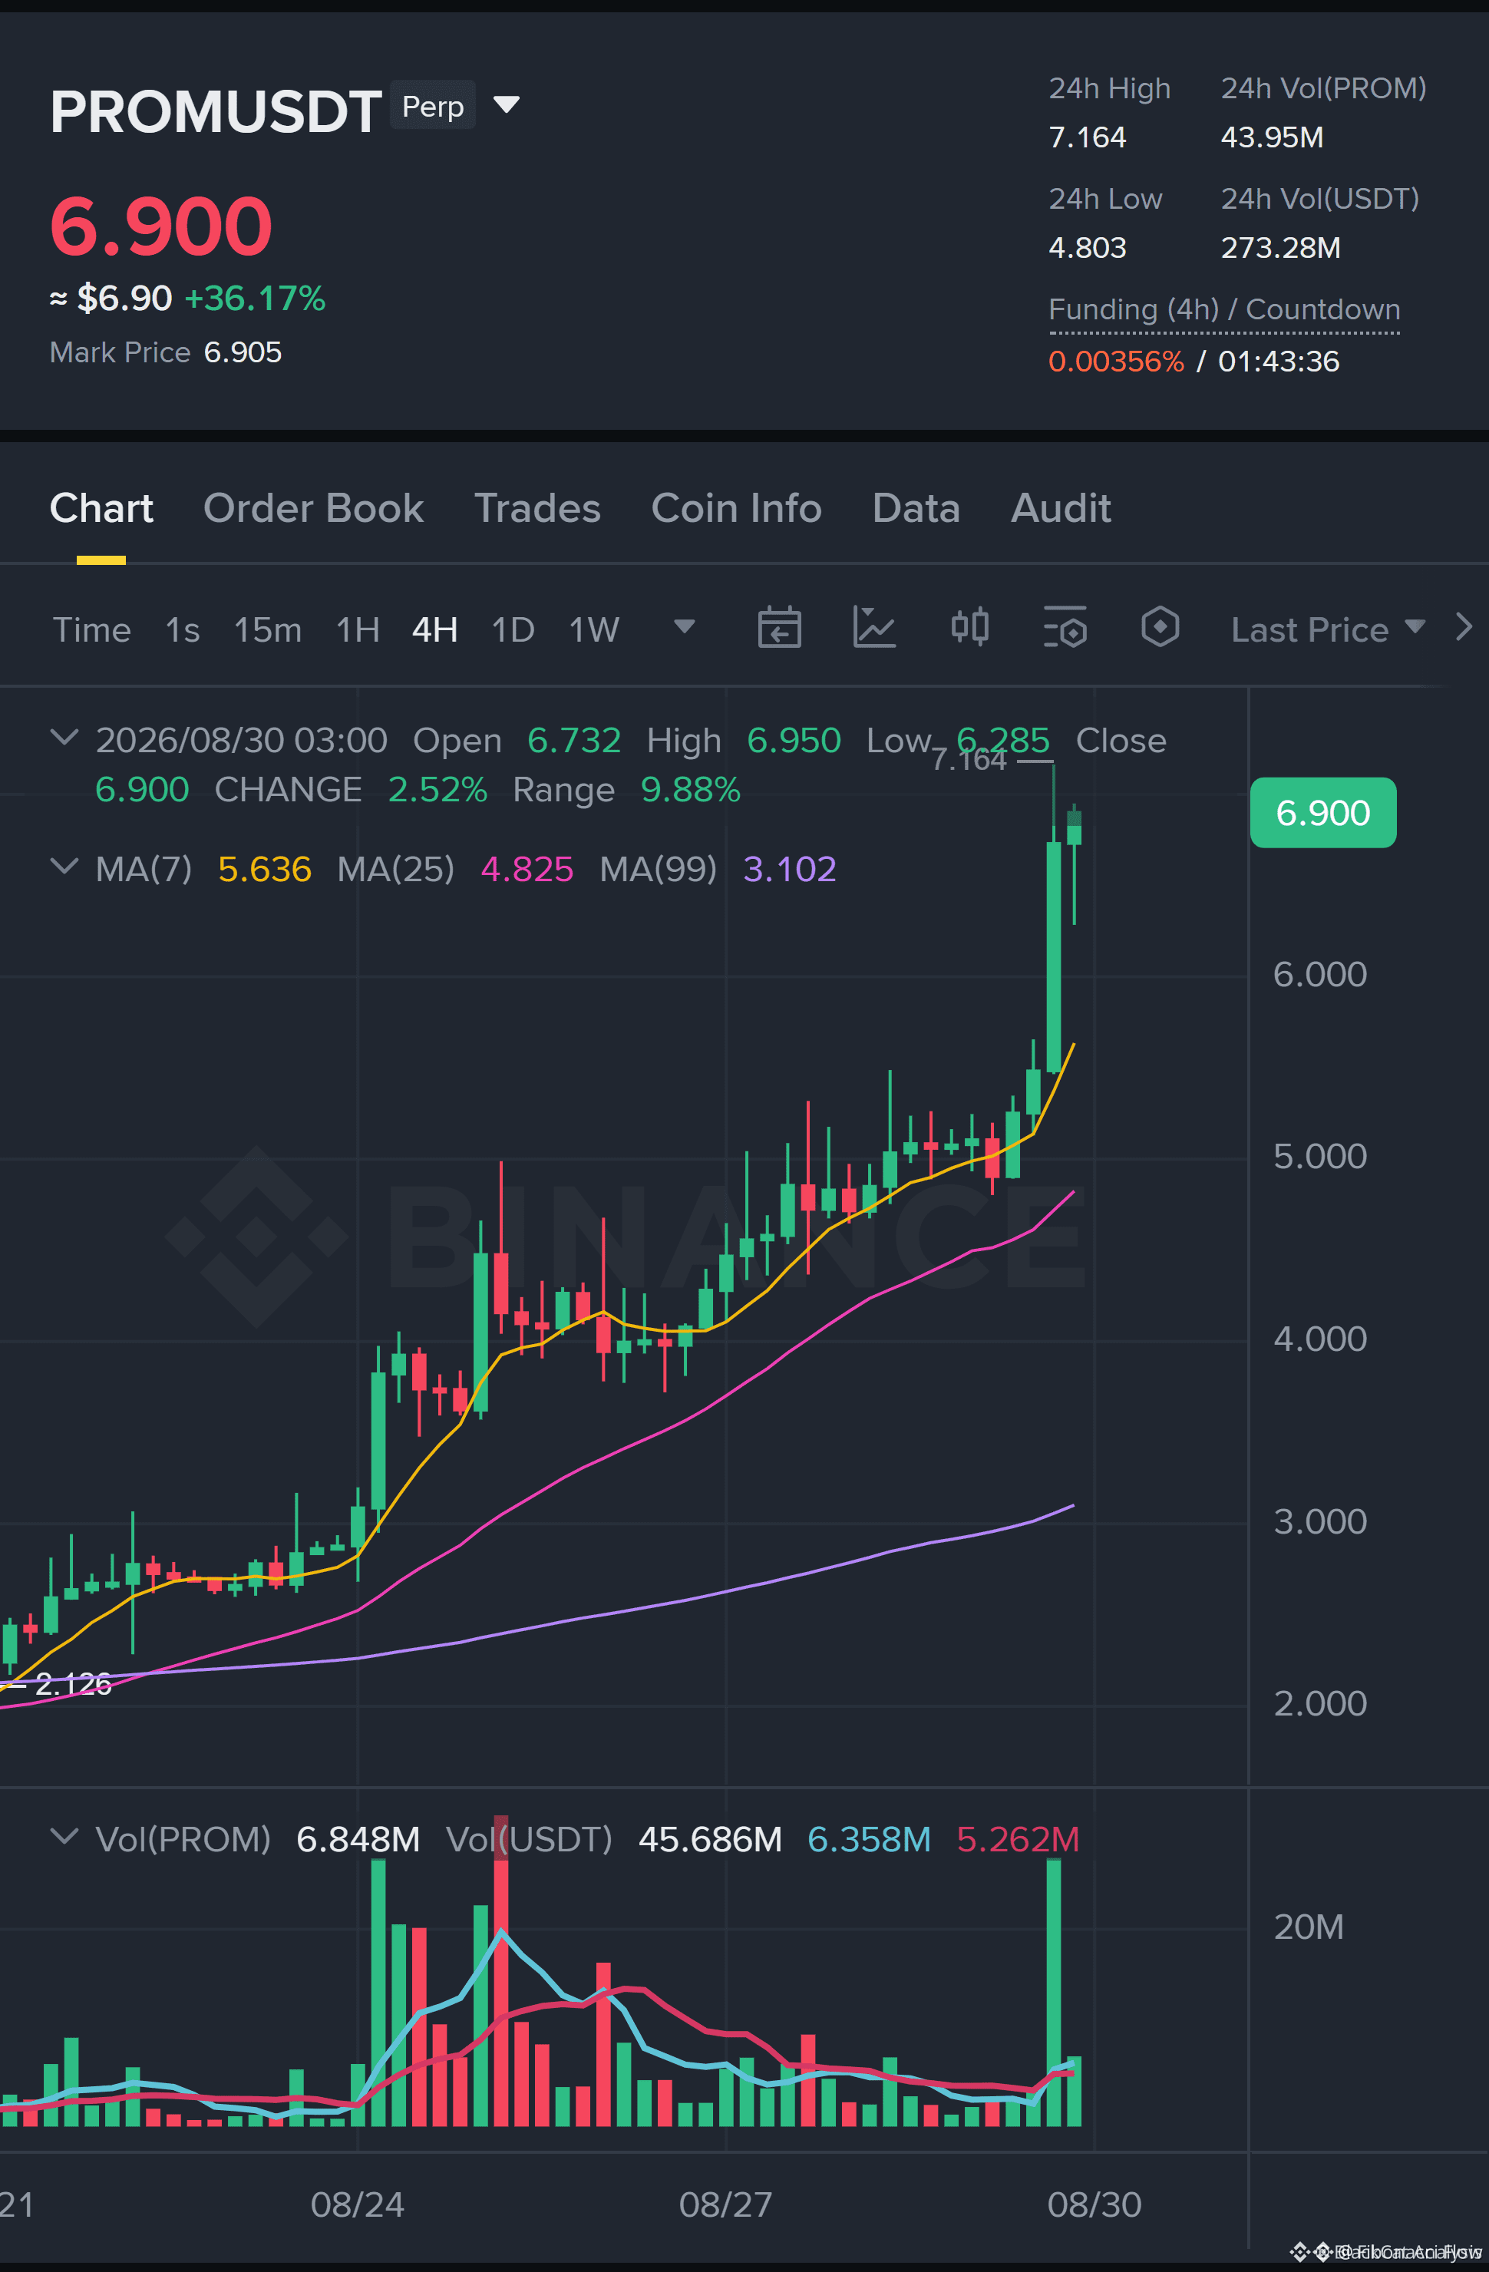Open the chart display settings icon
The height and width of the screenshot is (2272, 1489).
tap(1065, 627)
